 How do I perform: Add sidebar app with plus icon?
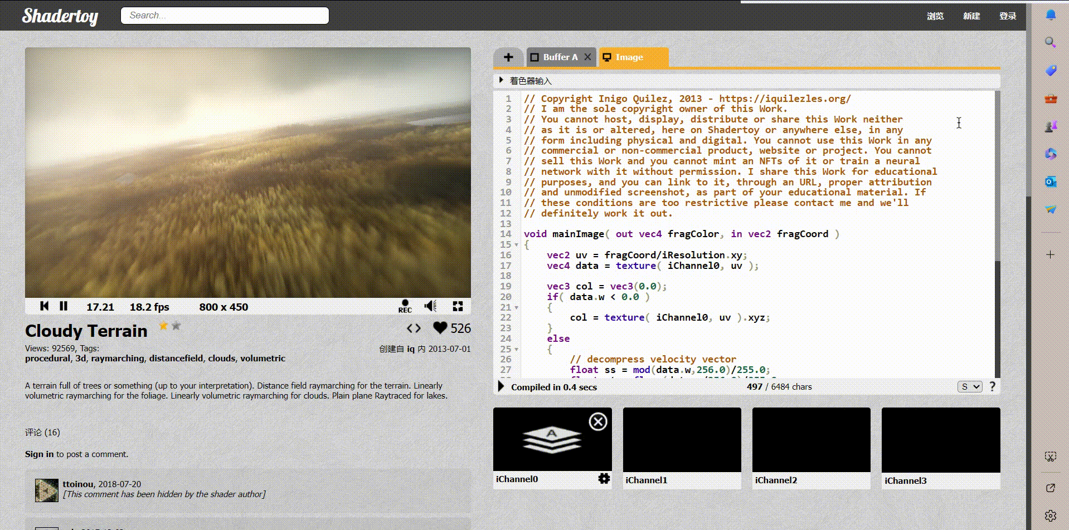(x=1051, y=254)
